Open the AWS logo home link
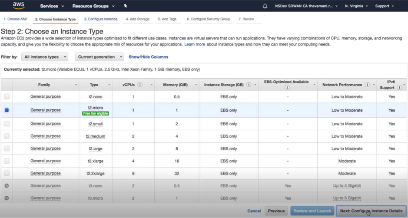This screenshot has width=408, height=218. pos(19,6)
